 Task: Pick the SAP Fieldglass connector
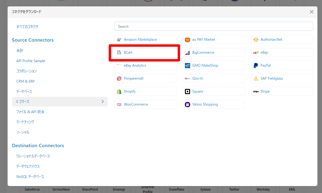pos(282,78)
